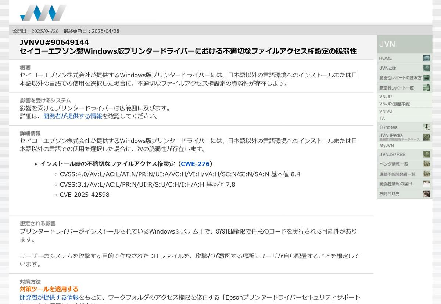Open 開発者が提供する情報 link under 対策方法
This screenshot has height=304, width=441.
click(49, 297)
